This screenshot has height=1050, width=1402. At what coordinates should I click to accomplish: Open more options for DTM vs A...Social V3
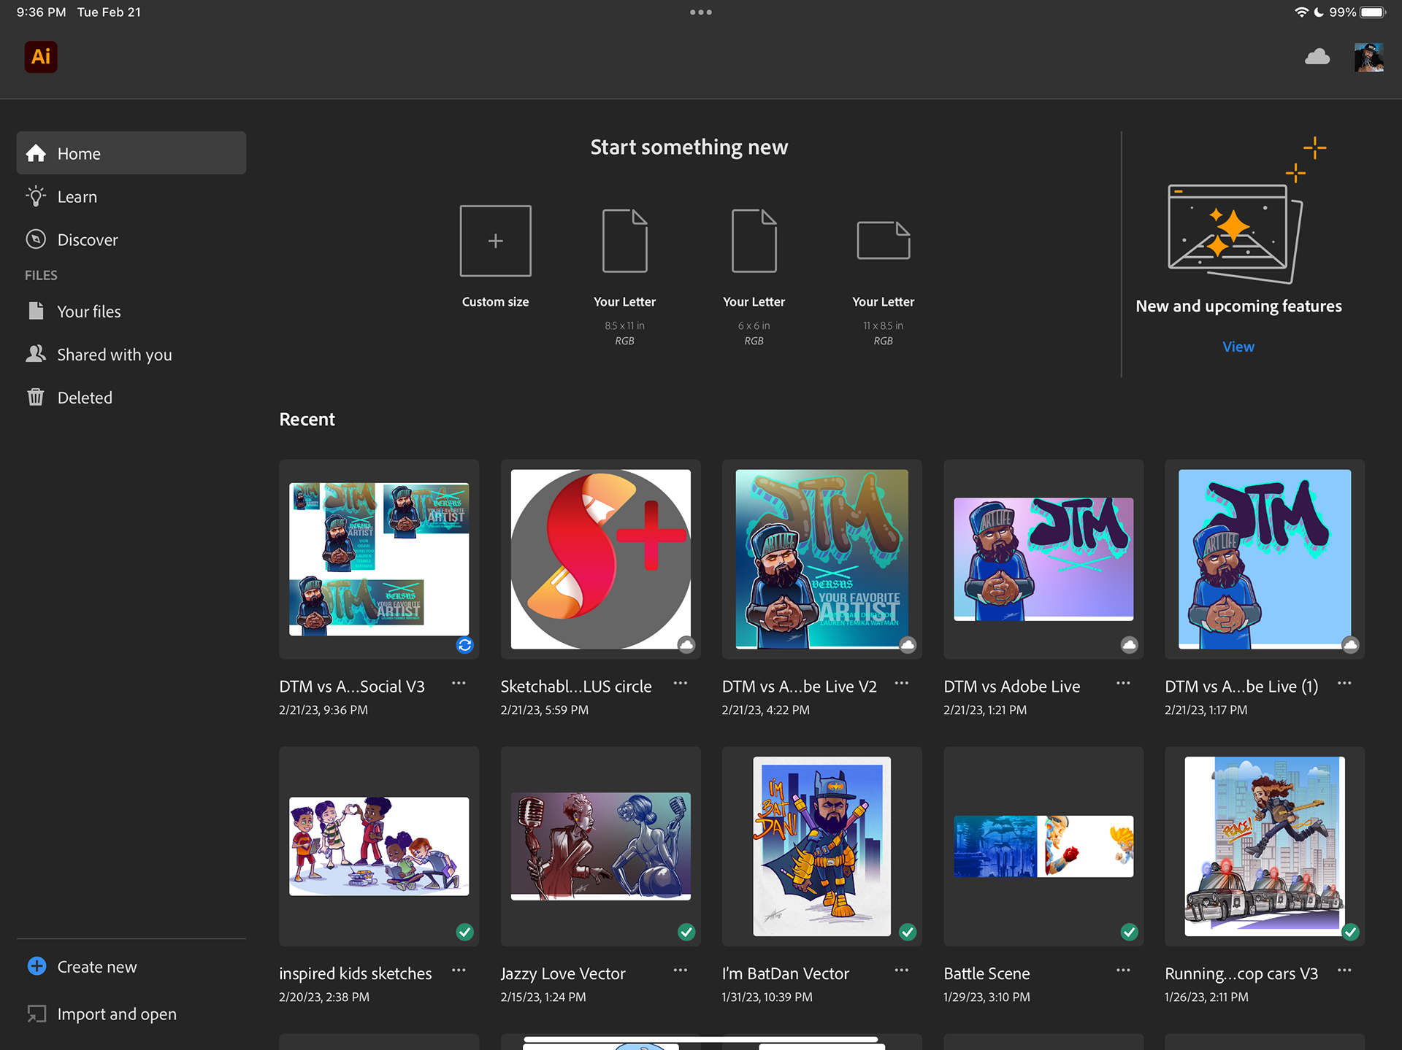click(x=459, y=684)
